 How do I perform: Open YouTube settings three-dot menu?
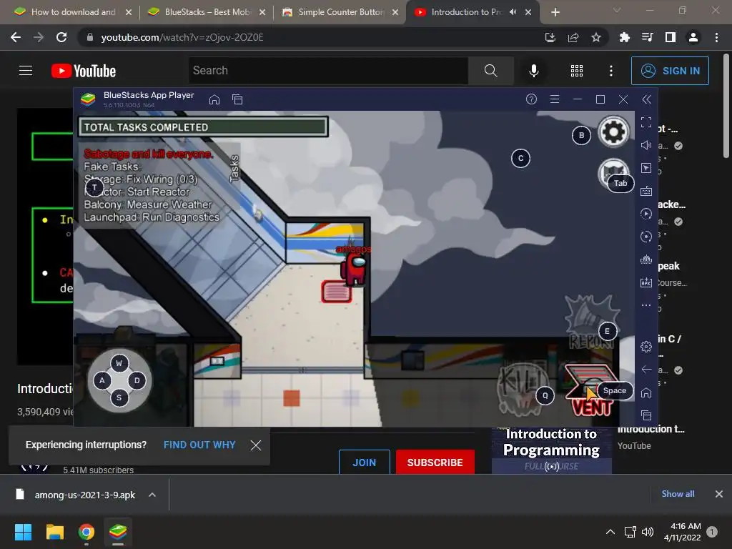[611, 71]
